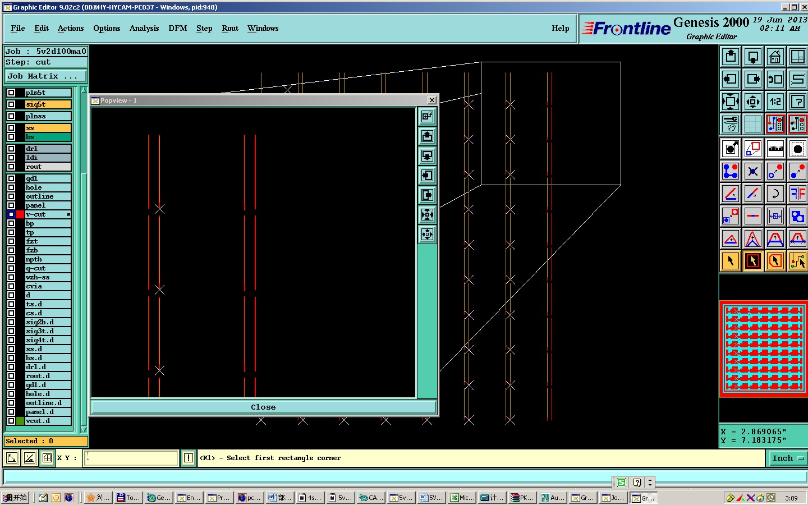This screenshot has height=505, width=808.
Task: Select the polygon selection arrow tool
Action: pyautogui.click(x=775, y=261)
